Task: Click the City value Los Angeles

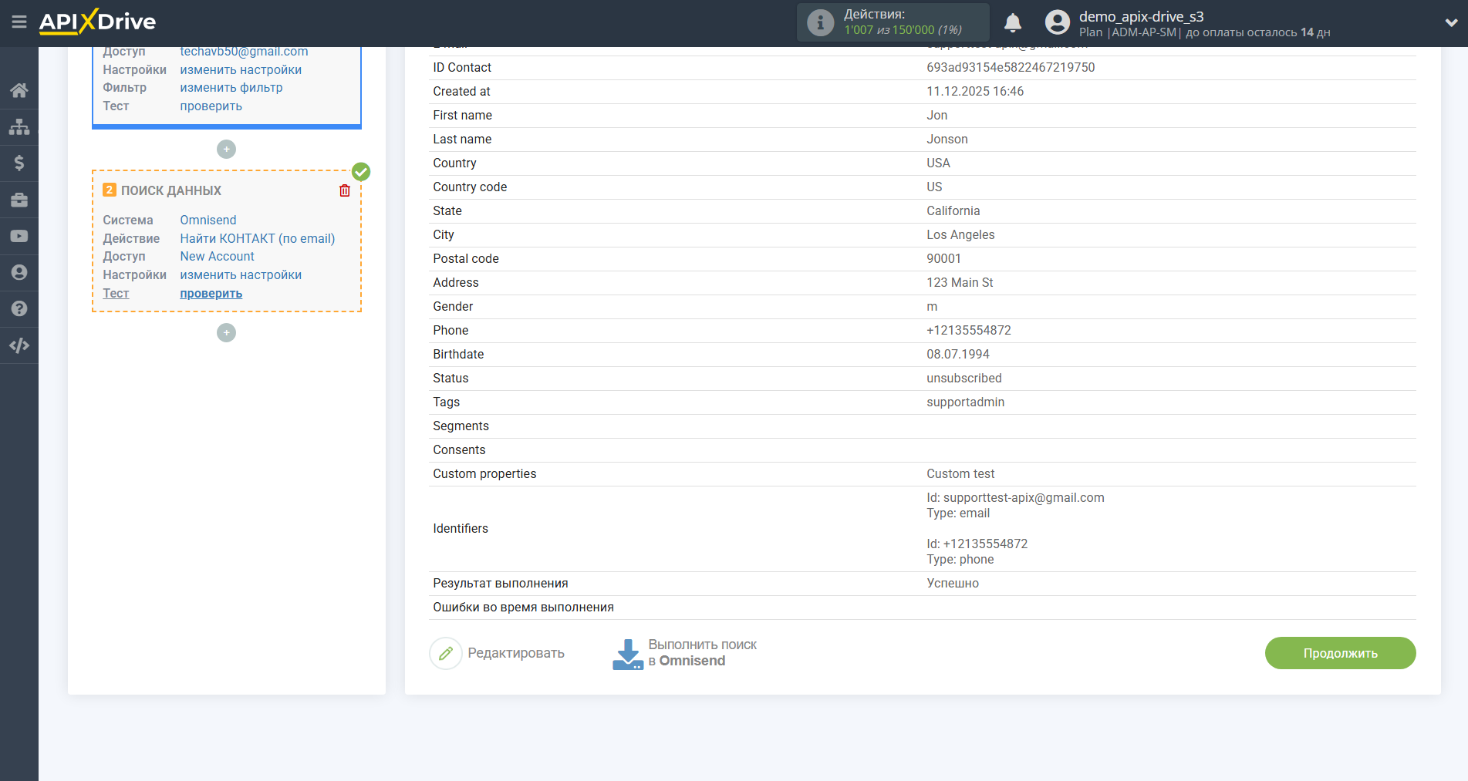Action: [960, 234]
